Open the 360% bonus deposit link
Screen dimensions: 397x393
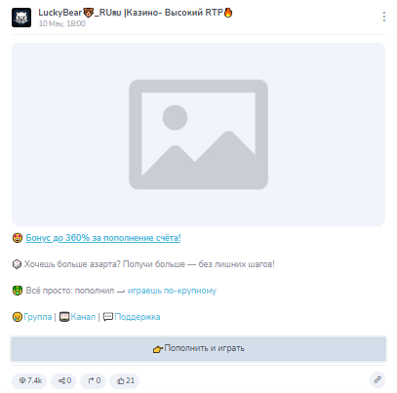point(103,238)
